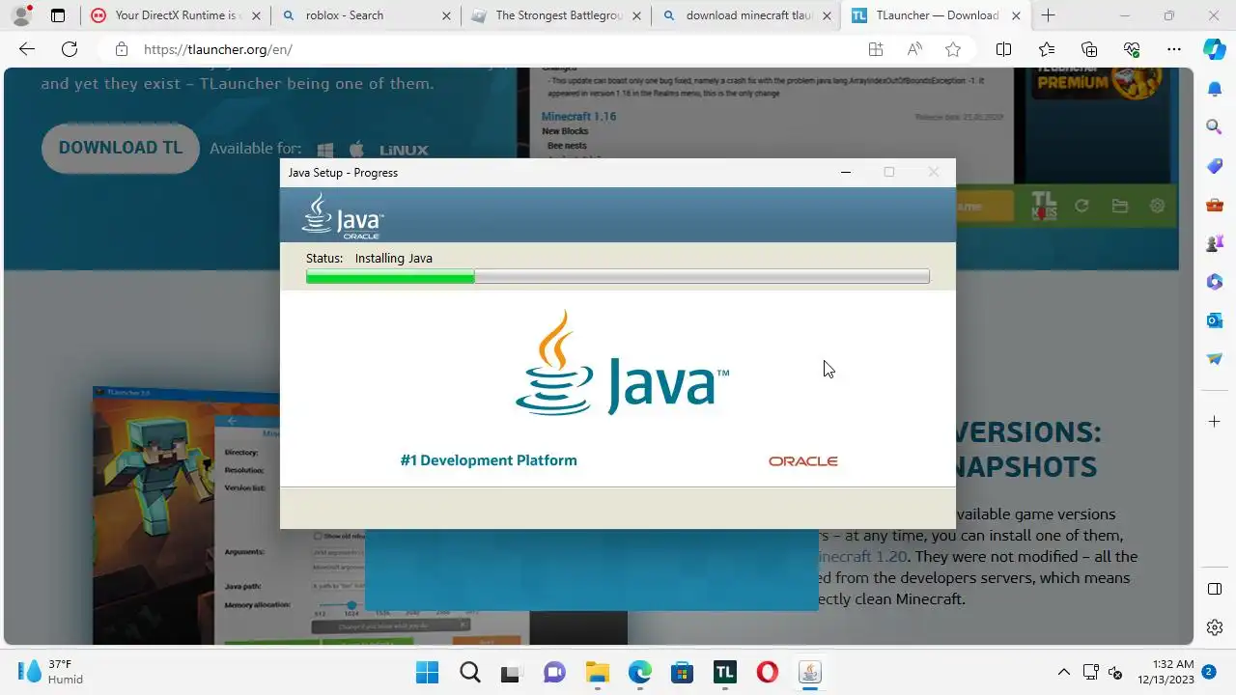Open the tab actions menu icon
The image size is (1236, 695).
58,15
